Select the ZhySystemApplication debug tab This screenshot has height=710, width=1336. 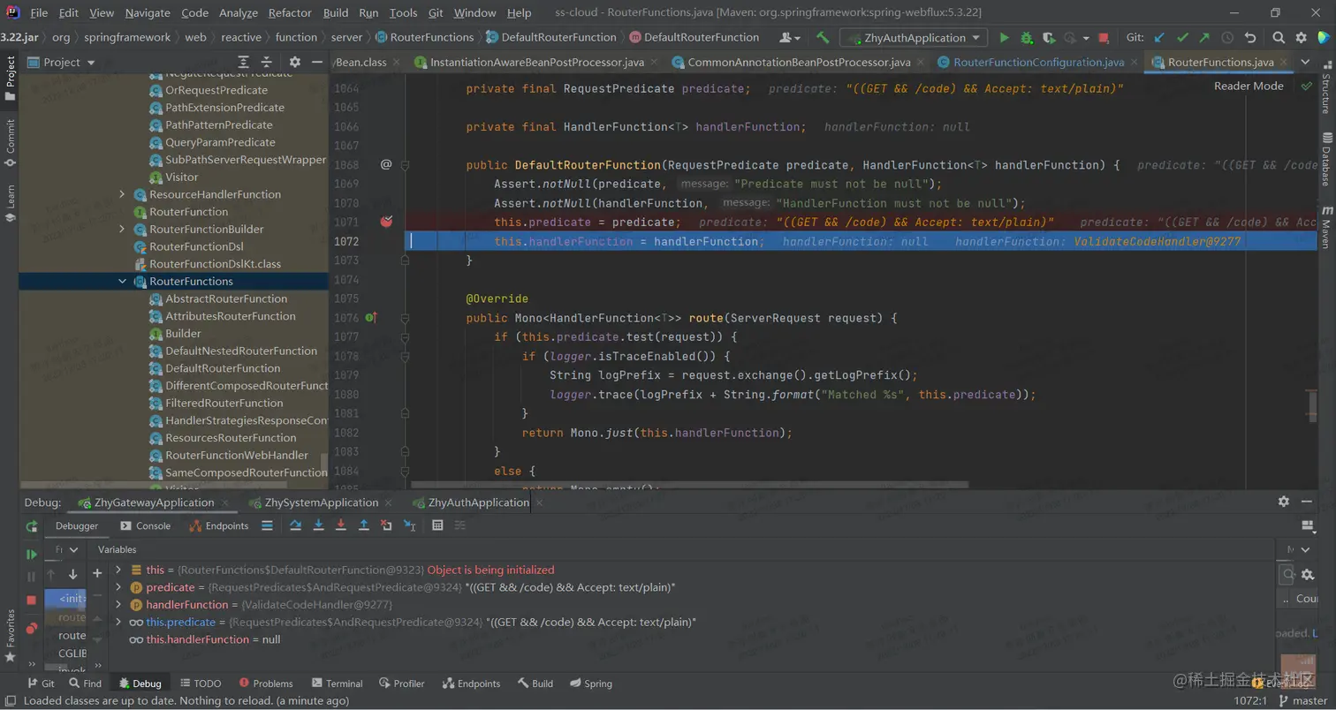click(x=323, y=502)
